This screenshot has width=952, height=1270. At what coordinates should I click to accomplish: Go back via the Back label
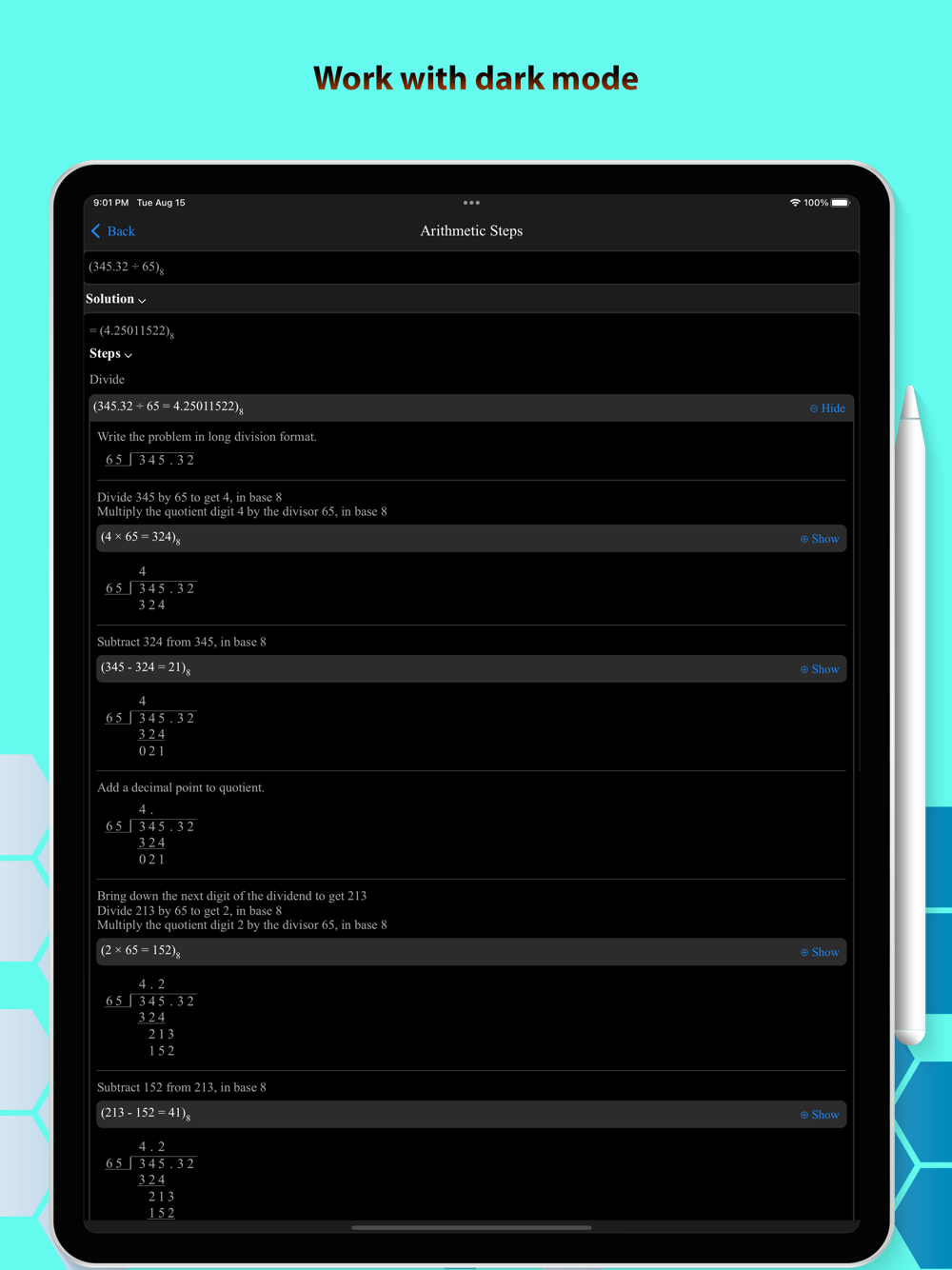coord(121,231)
